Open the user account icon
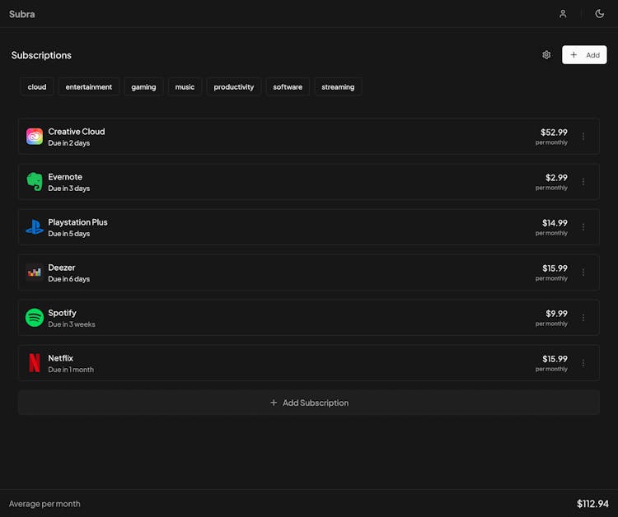 pyautogui.click(x=563, y=14)
